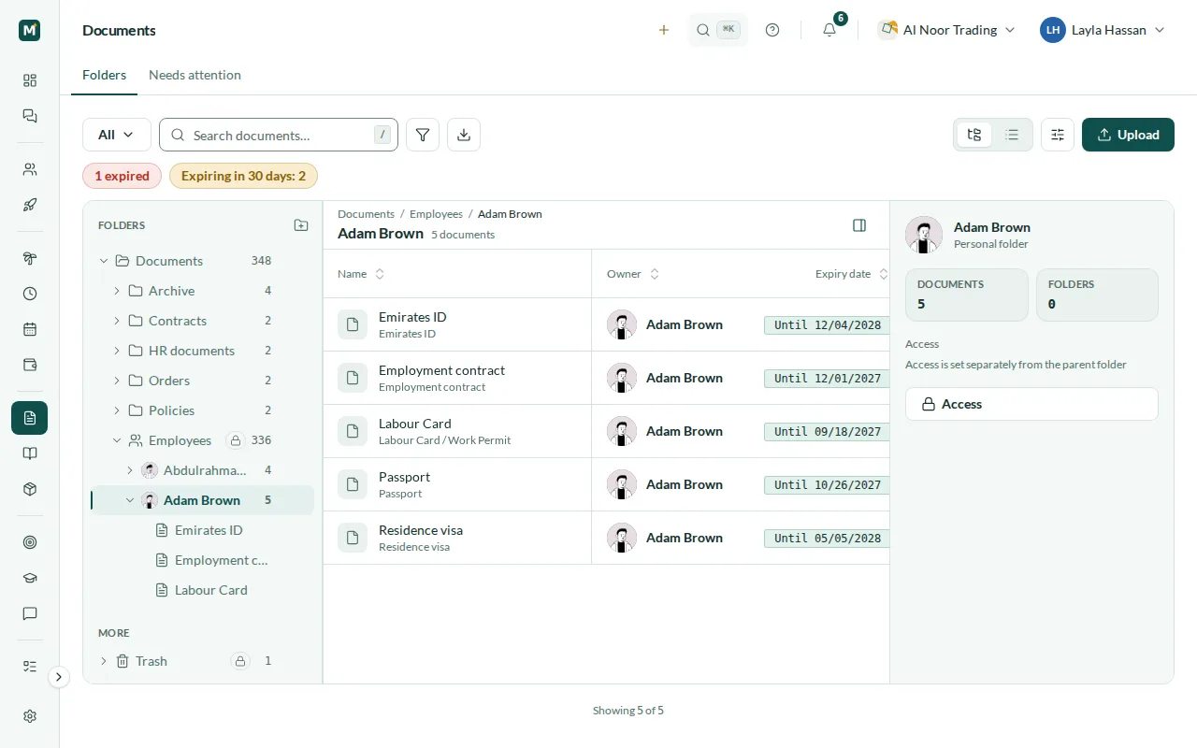This screenshot has height=748, width=1197.
Task: Open the display settings sliders icon
Action: point(1058,135)
